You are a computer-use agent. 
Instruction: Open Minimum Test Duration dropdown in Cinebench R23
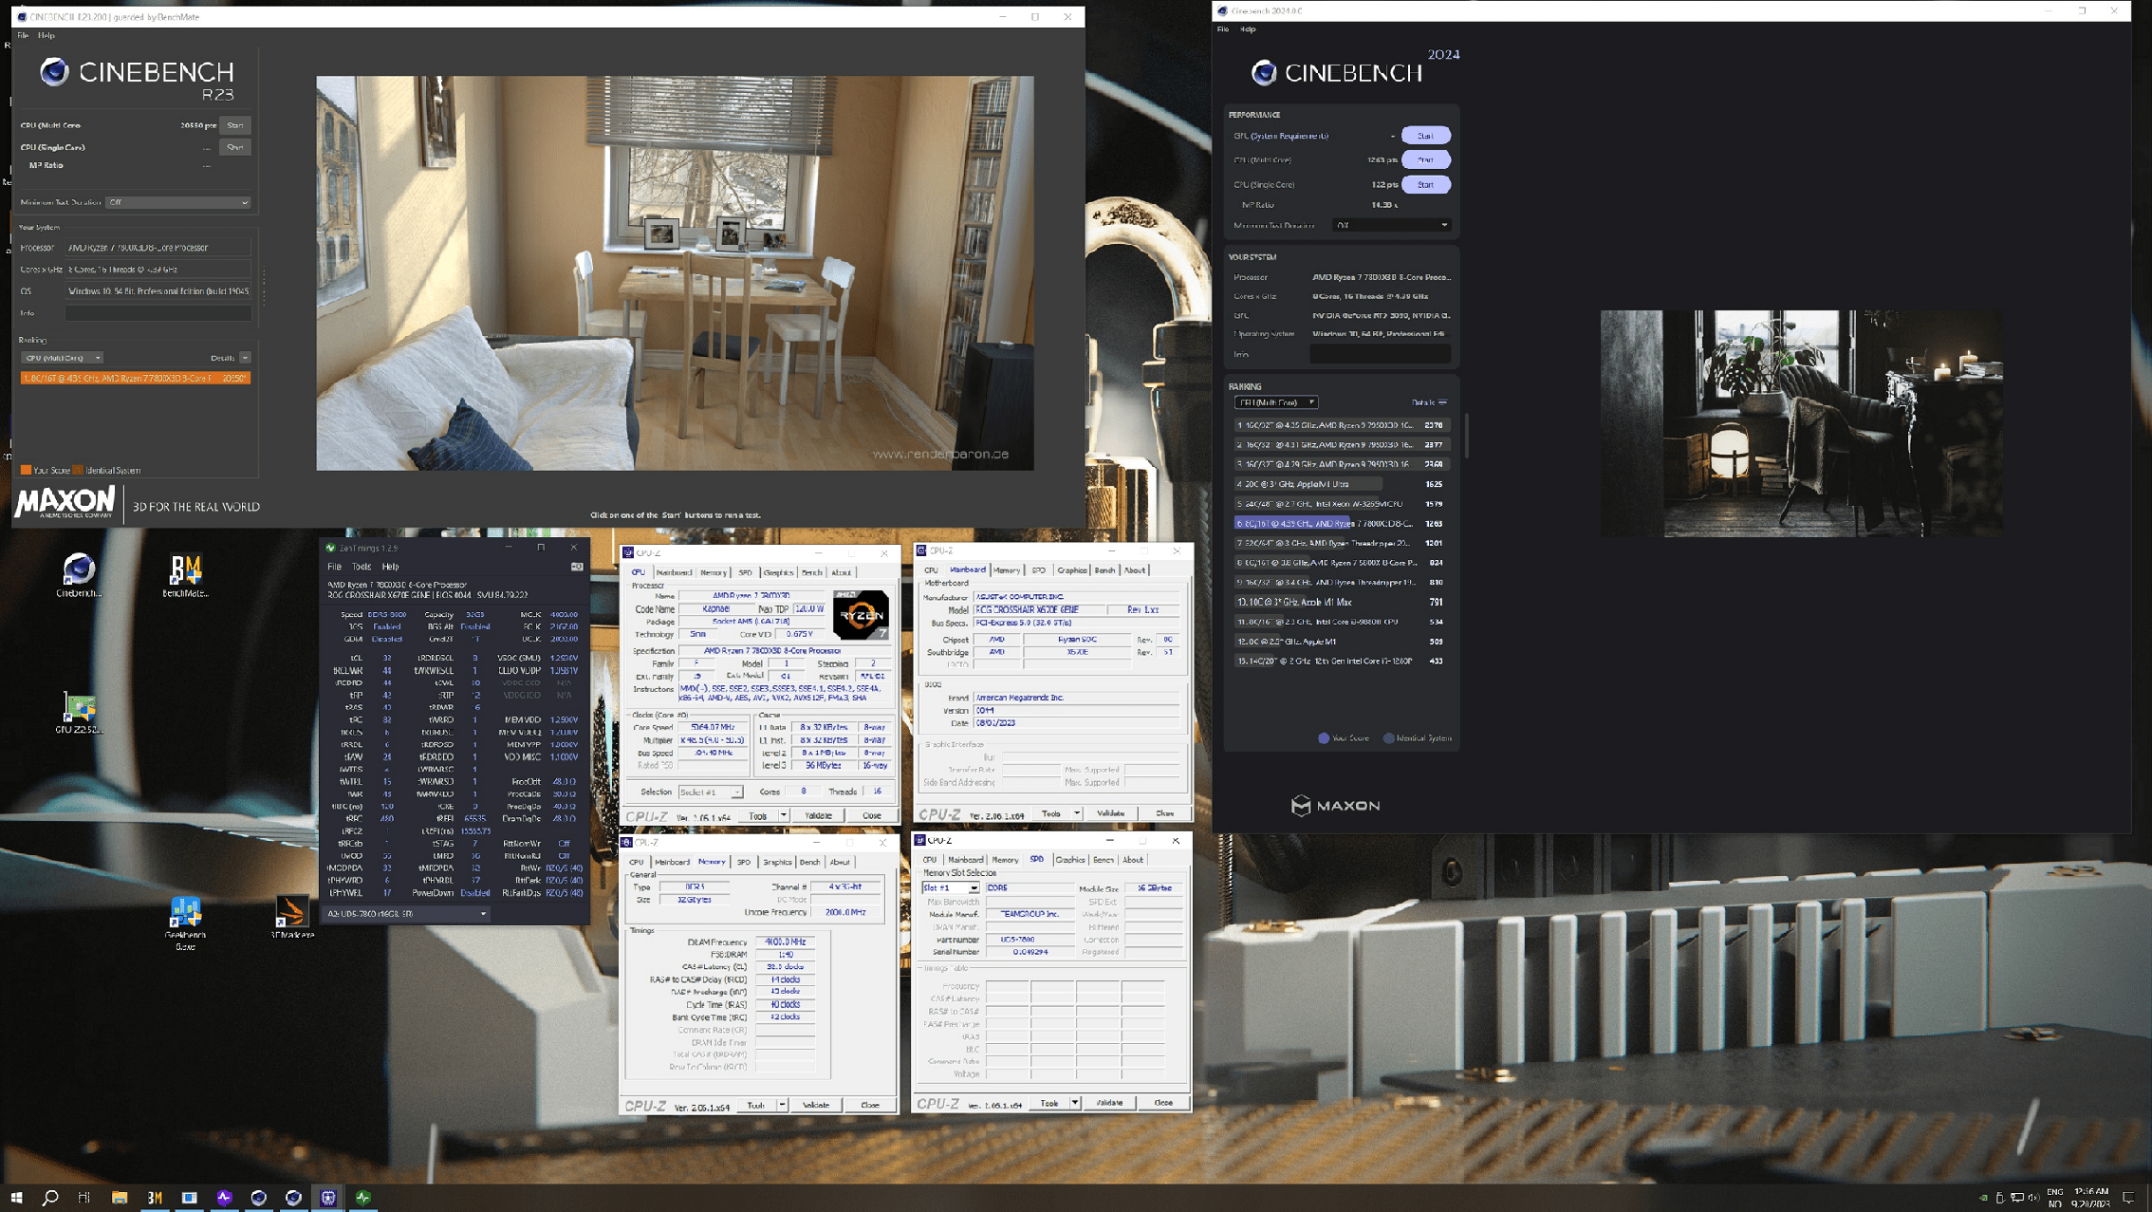click(177, 202)
